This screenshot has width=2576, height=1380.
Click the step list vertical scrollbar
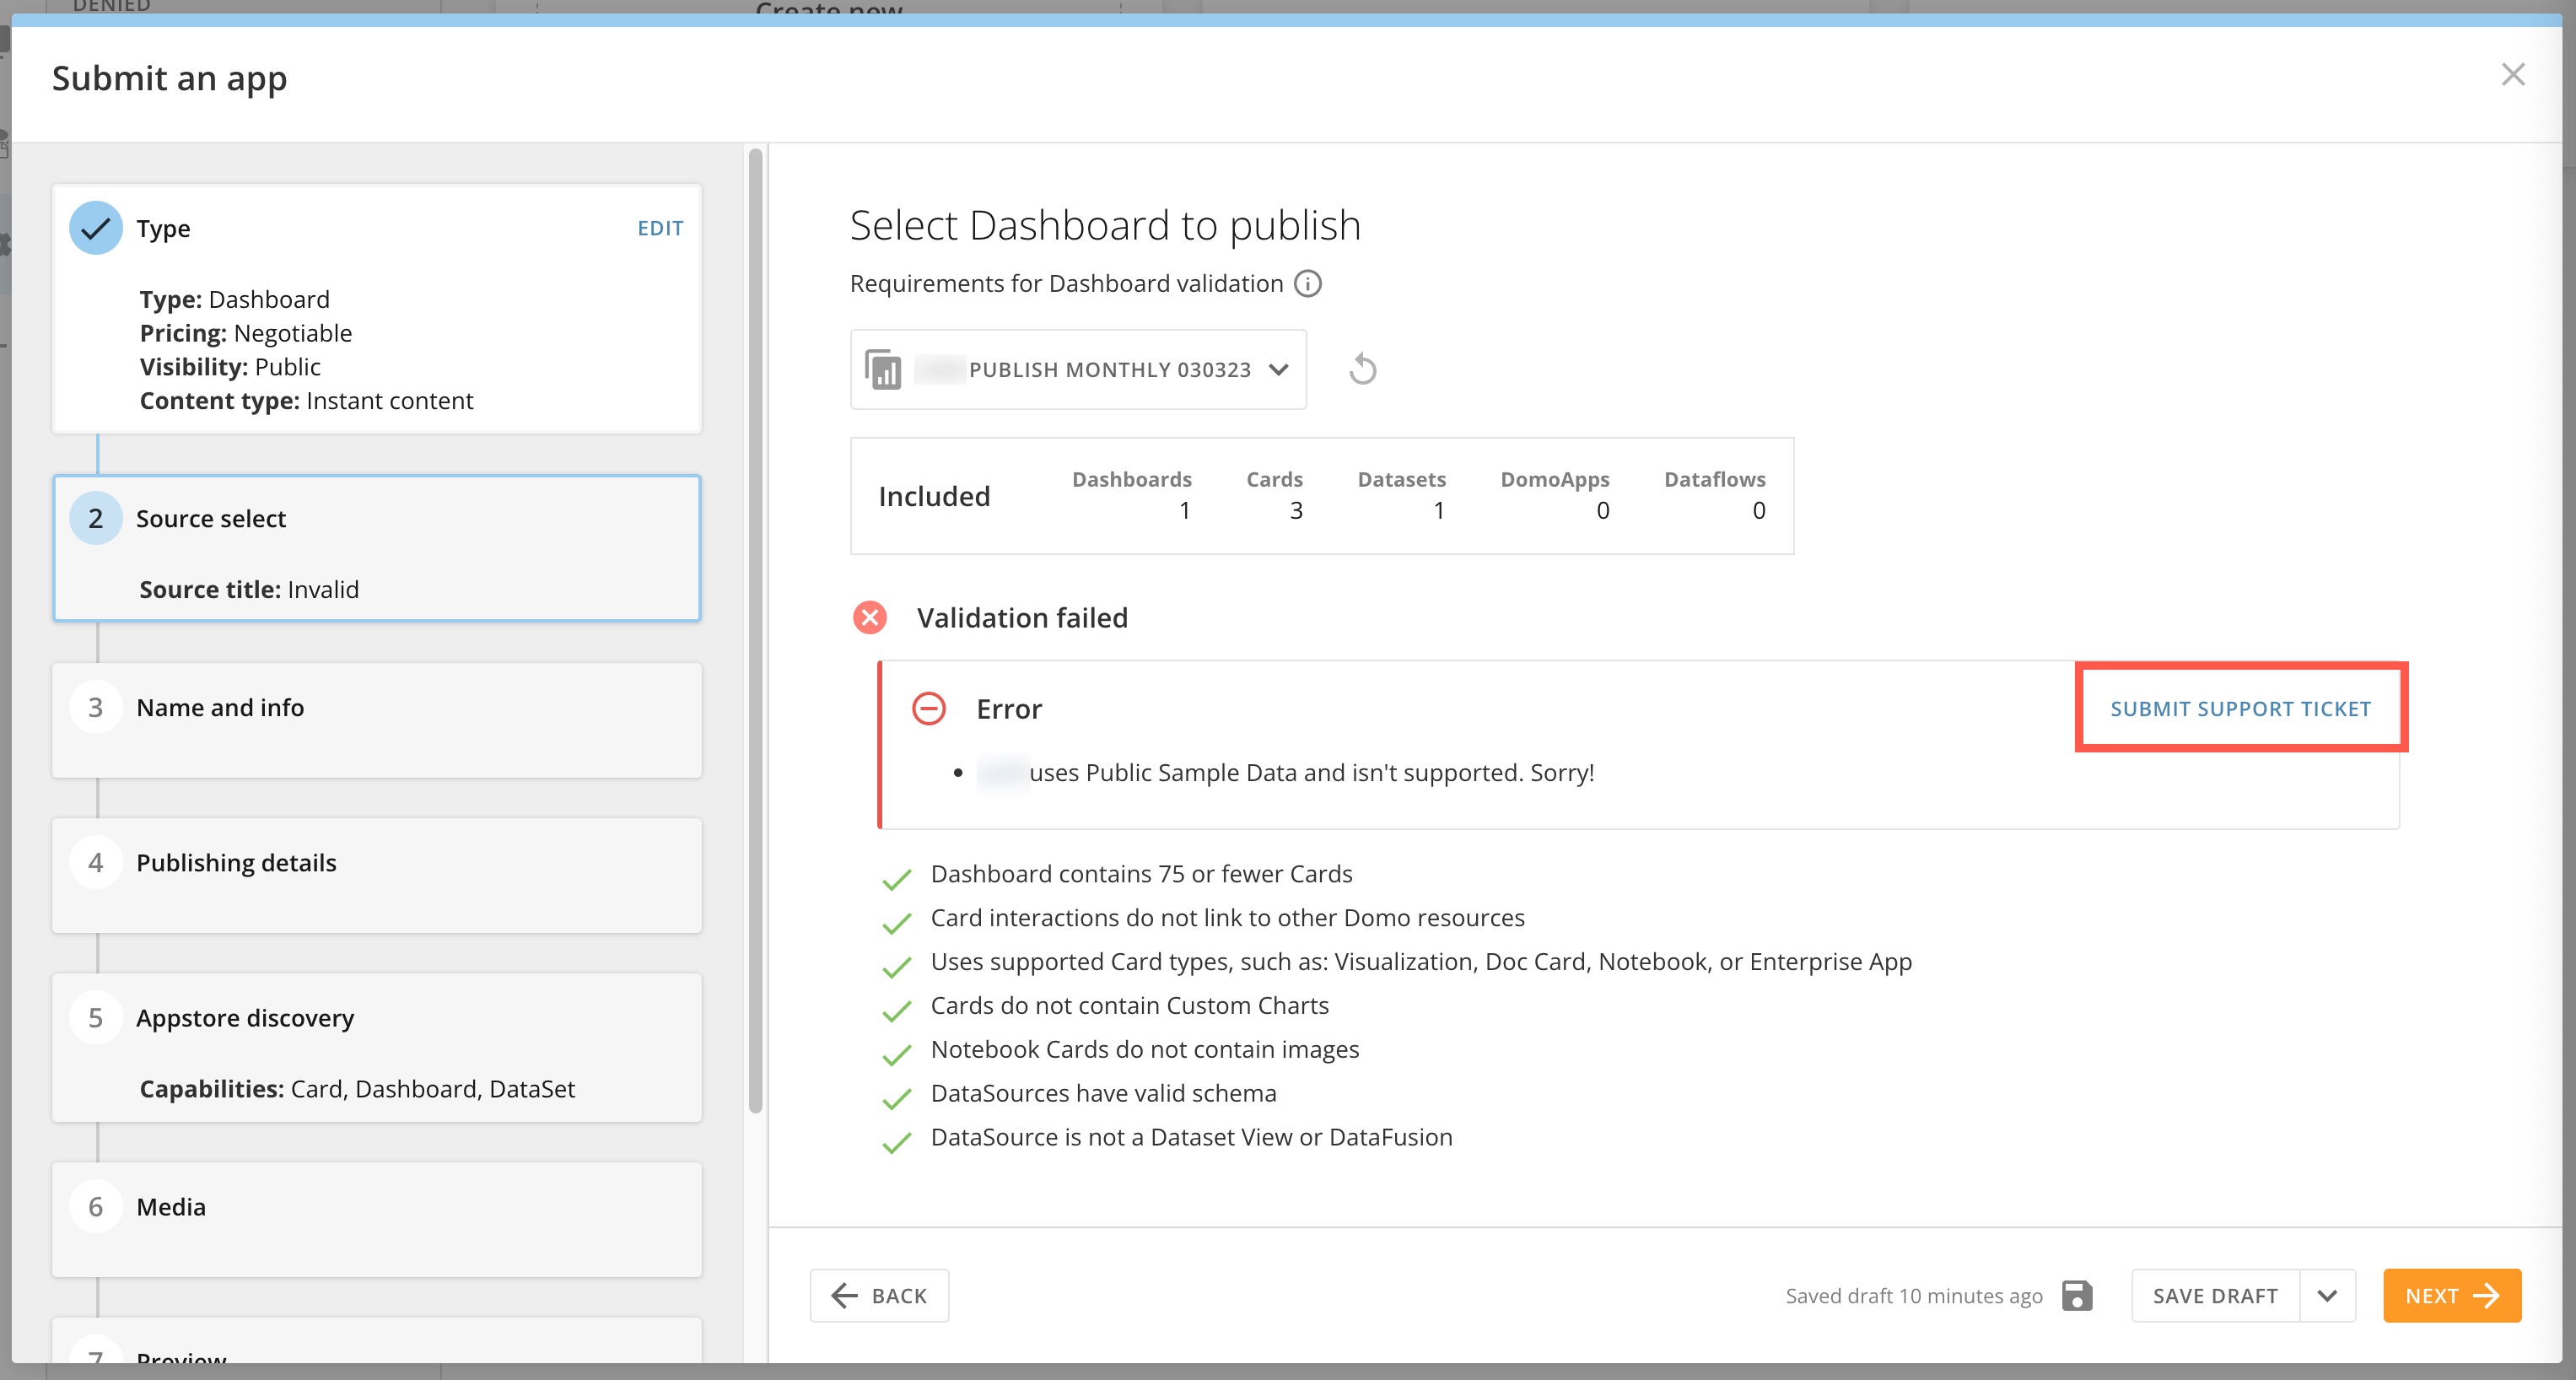click(755, 630)
